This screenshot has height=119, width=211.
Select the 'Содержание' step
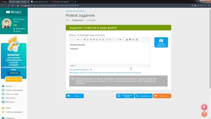click(x=78, y=20)
